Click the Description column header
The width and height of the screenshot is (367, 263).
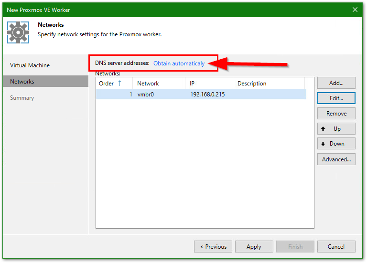[252, 84]
